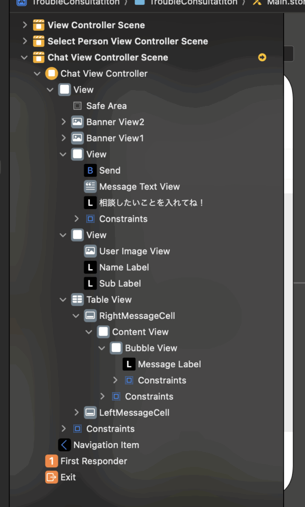Select the Name Label item
The height and width of the screenshot is (507, 305).
tap(124, 267)
